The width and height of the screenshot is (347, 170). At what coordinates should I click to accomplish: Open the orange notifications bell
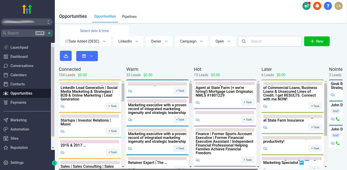click(317, 6)
